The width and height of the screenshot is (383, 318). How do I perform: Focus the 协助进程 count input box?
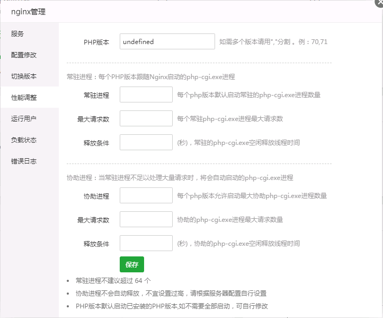coord(146,195)
